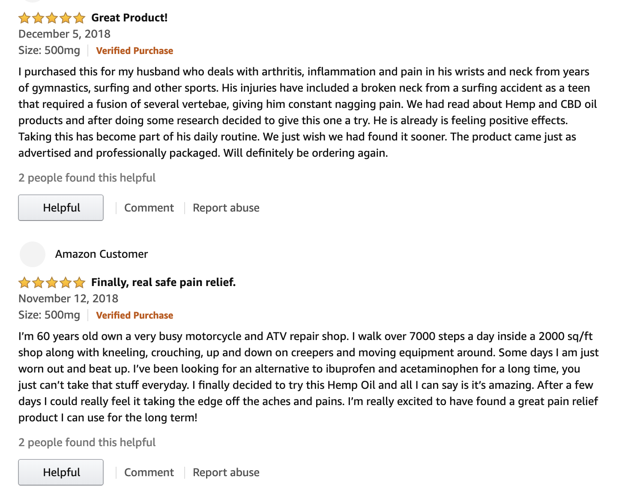The image size is (628, 495).
Task: Click helpful count text under Great Product review
Action: (87, 178)
